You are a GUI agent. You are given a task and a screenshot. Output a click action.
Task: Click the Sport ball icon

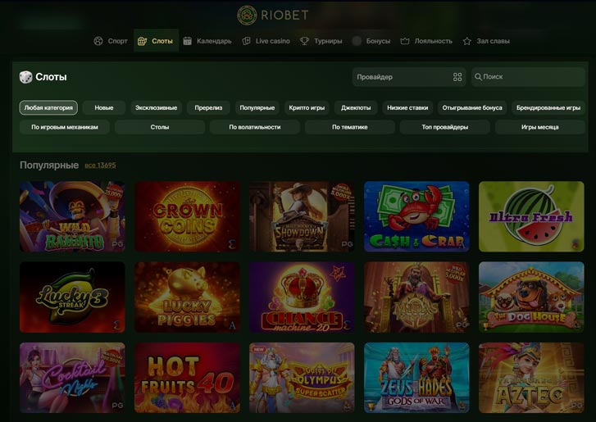98,41
